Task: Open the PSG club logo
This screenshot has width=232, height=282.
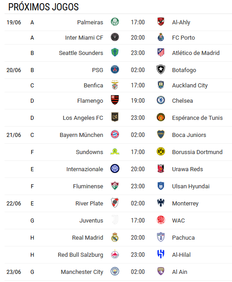Action: coord(115,70)
